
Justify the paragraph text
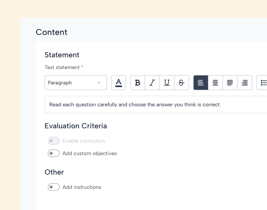[x=230, y=83]
